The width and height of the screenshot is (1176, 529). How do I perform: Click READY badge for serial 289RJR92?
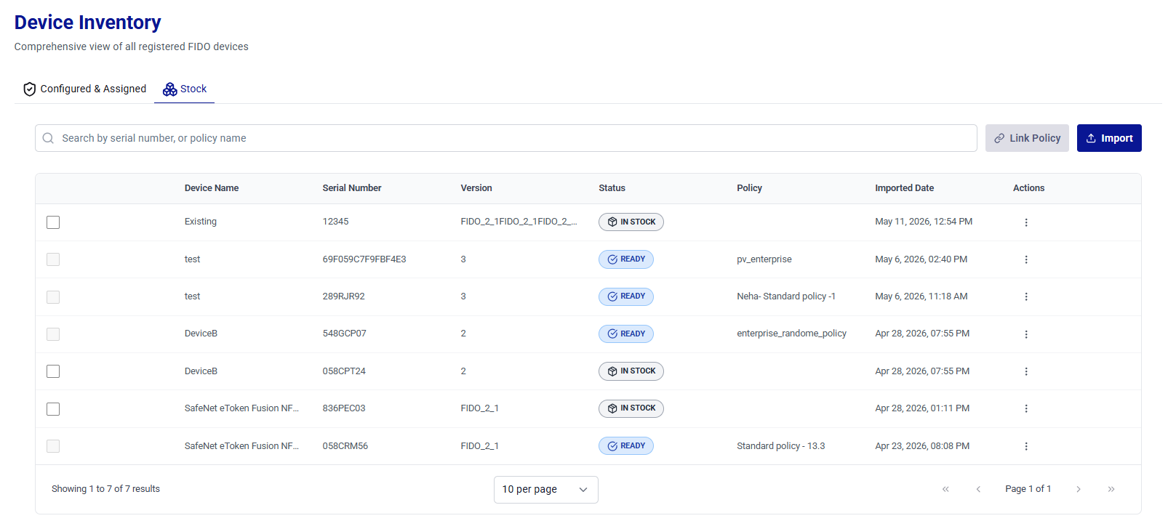coord(626,296)
